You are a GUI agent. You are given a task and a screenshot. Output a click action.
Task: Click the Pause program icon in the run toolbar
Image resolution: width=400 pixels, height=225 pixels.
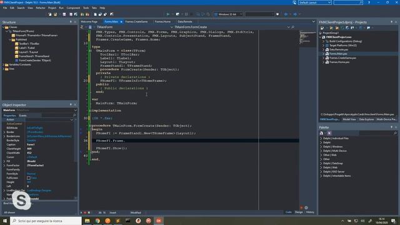coord(186,14)
